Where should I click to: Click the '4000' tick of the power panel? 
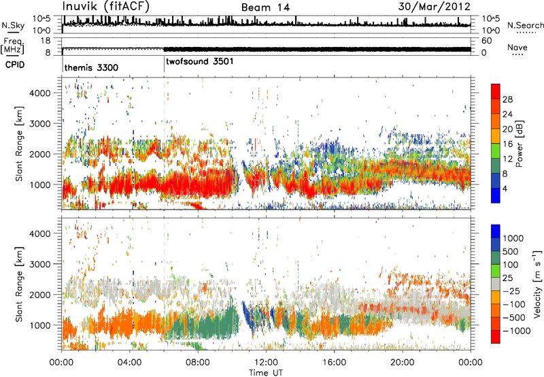[40, 93]
